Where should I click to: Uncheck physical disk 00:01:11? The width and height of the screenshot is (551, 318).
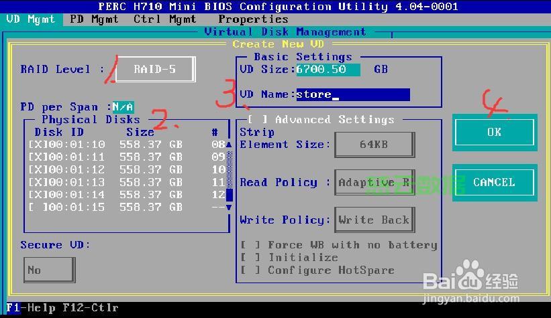(36, 157)
